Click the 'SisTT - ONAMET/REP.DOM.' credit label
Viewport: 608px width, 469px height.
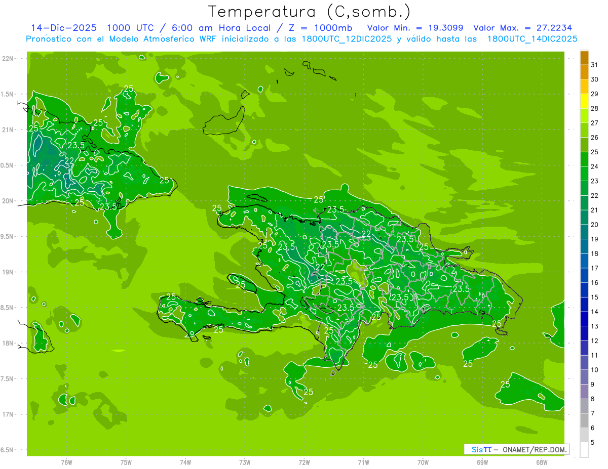[x=516, y=449]
